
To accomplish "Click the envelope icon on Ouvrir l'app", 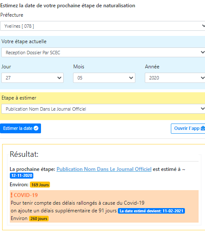I will pos(203,128).
